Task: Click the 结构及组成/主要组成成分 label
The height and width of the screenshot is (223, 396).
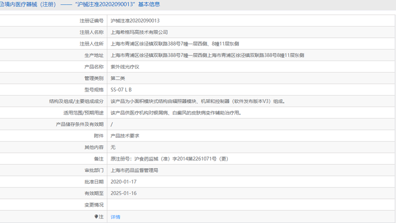Action: (x=76, y=101)
